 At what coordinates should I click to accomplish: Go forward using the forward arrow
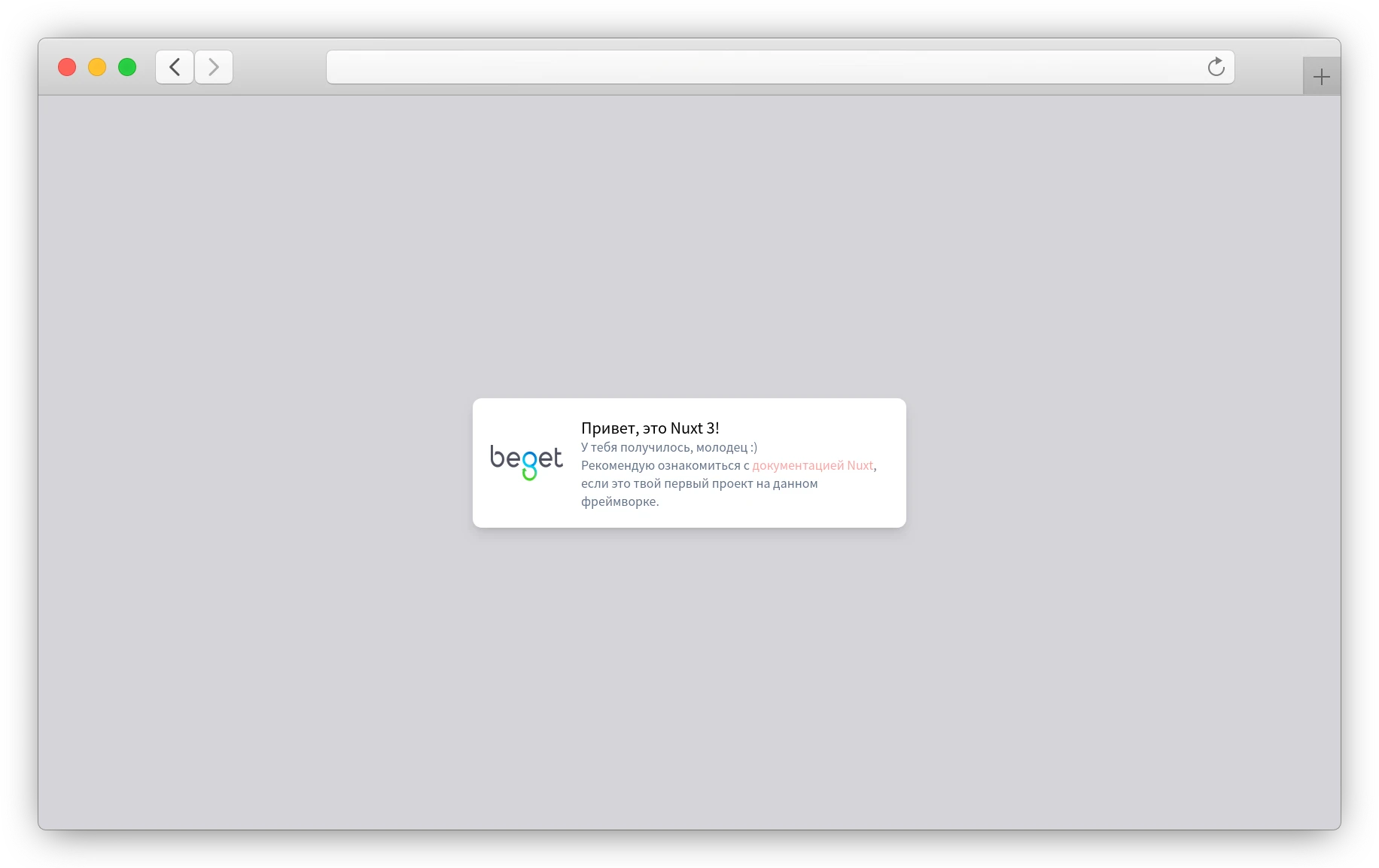tap(214, 68)
